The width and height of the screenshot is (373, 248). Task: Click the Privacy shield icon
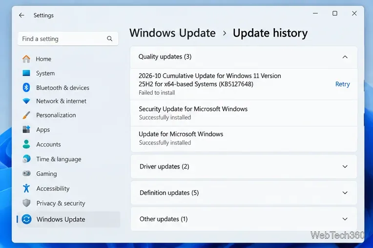click(26, 203)
